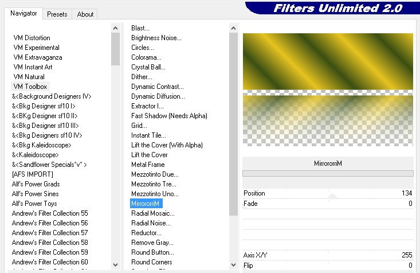The height and width of the screenshot is (273, 420).
Task: Open the About tab
Action: pos(85,14)
